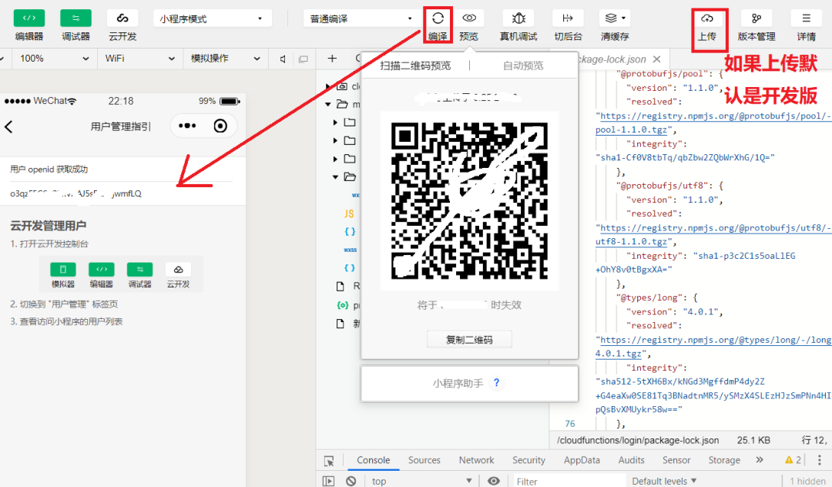
Task: Switch to the Network tab
Action: tap(477, 461)
